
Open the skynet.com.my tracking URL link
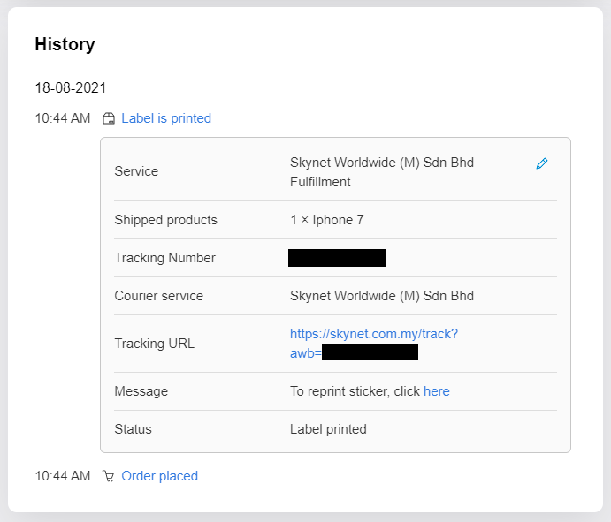click(373, 335)
